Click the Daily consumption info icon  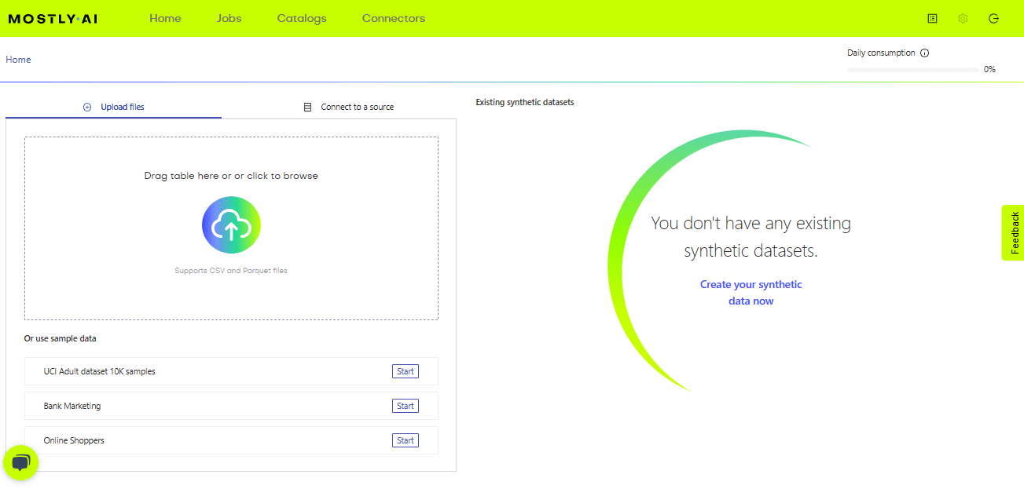pos(924,53)
